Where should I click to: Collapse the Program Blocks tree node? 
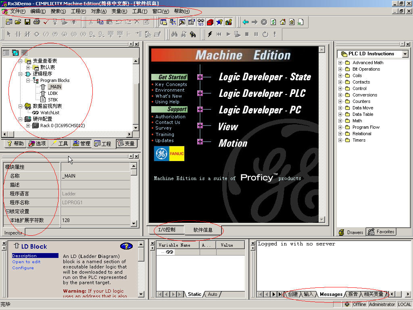[x=28, y=80]
